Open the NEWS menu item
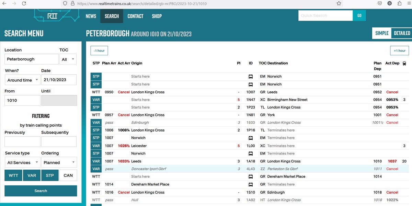The image size is (412, 206). coord(91,16)
